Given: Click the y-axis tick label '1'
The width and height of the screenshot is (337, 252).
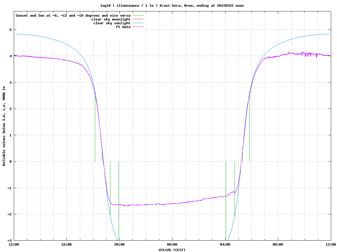Looking at the screenshot, I should (10, 135).
